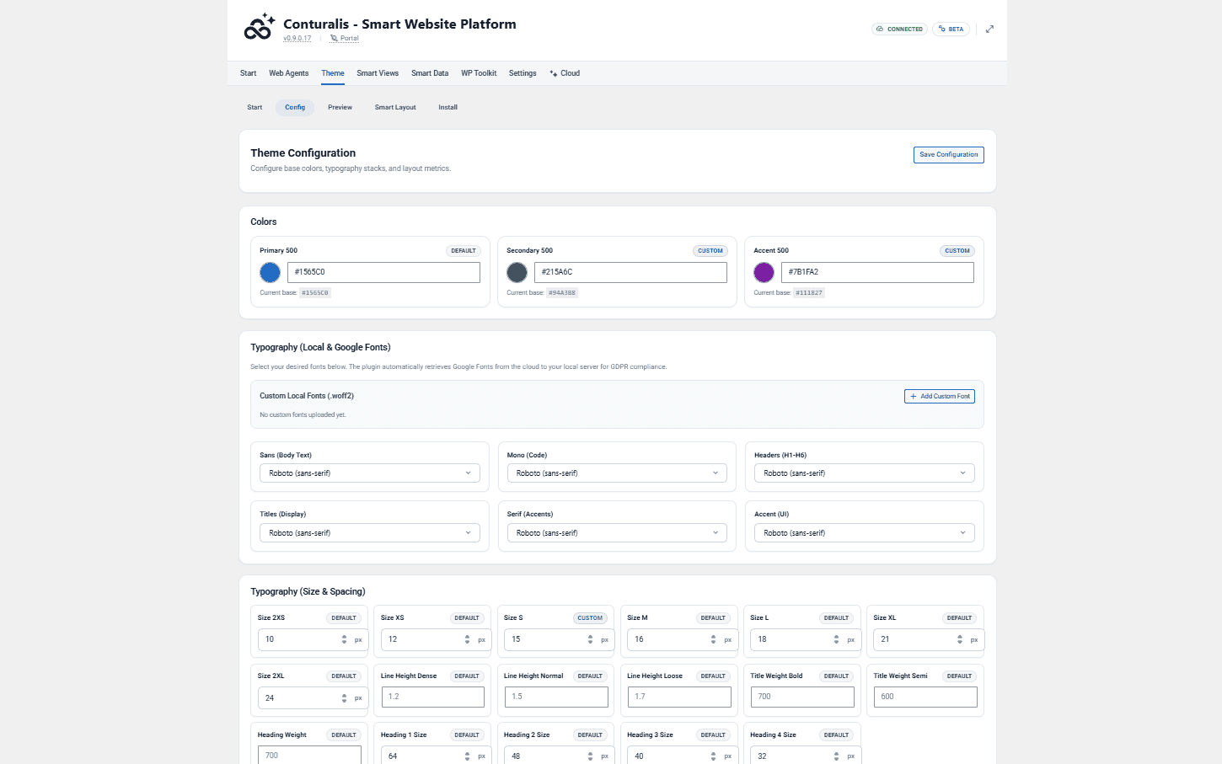Image resolution: width=1222 pixels, height=764 pixels.
Task: Switch to the Web Agents tab
Action: tap(289, 73)
